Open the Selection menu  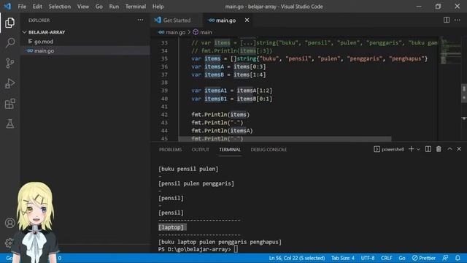tap(60, 7)
